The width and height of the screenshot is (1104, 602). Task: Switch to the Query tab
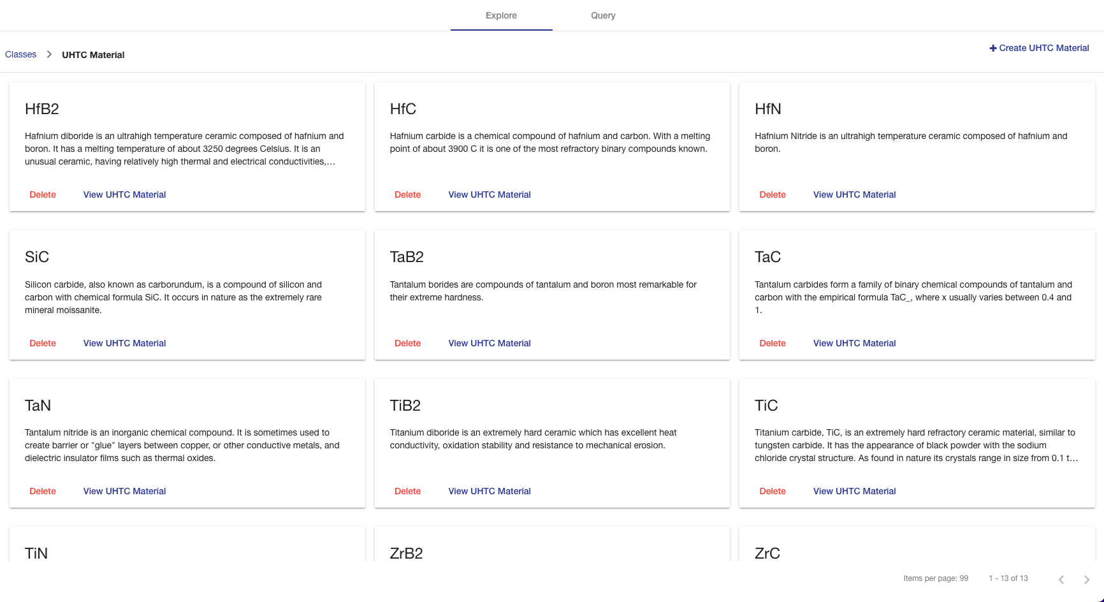603,15
